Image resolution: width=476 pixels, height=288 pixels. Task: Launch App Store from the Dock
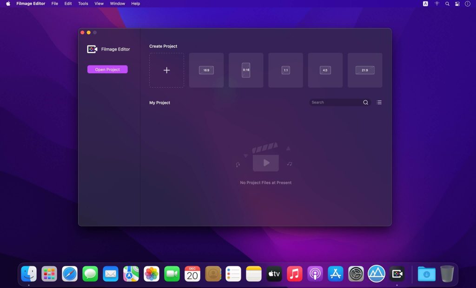(x=335, y=274)
